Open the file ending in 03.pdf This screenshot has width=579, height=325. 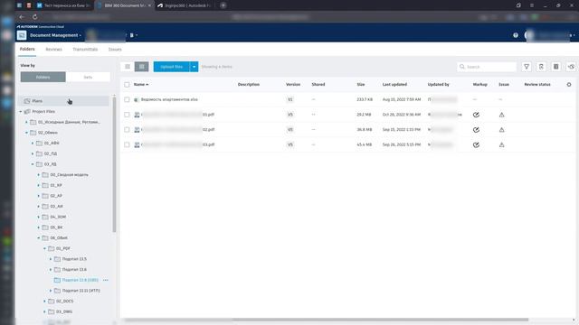[x=177, y=144]
